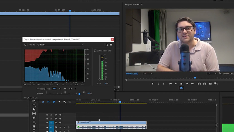Screen dimensions: 234x132
Task: Click the Amount slider in DeNoise
Action: click(x=79, y=94)
